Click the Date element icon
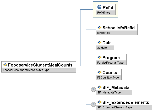 [100, 42]
